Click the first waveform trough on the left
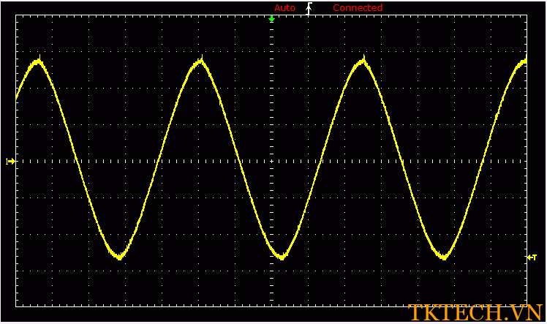The width and height of the screenshot is (547, 324). point(119,256)
